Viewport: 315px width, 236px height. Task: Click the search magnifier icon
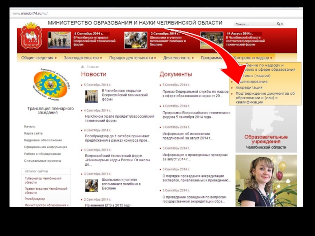pyautogui.click(x=278, y=24)
